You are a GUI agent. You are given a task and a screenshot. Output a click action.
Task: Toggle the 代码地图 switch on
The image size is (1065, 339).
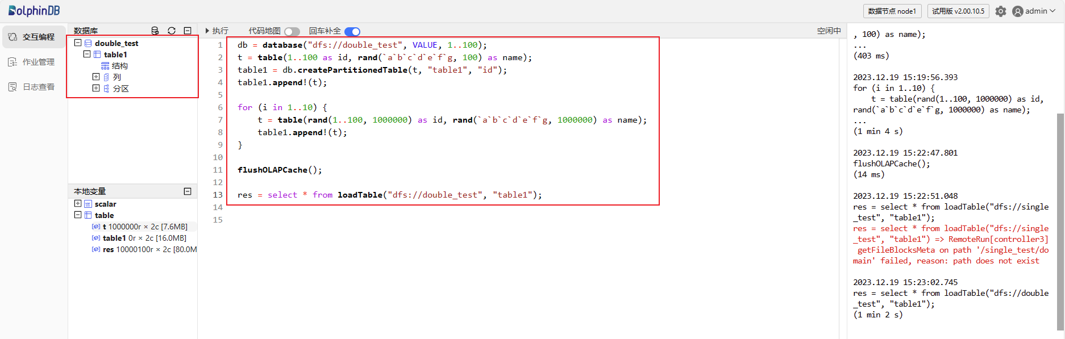[292, 32]
